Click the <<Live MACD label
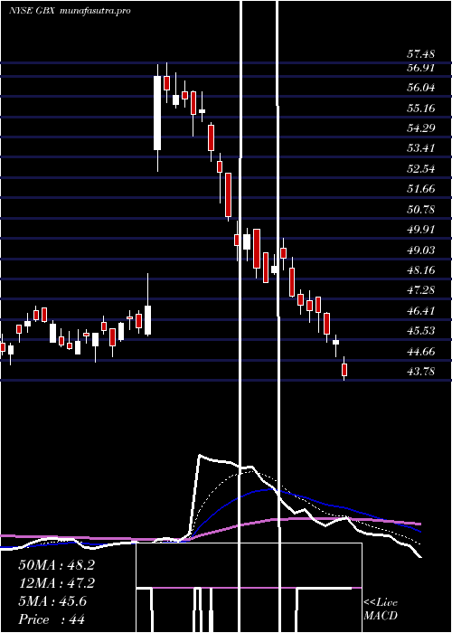 click(x=381, y=609)
